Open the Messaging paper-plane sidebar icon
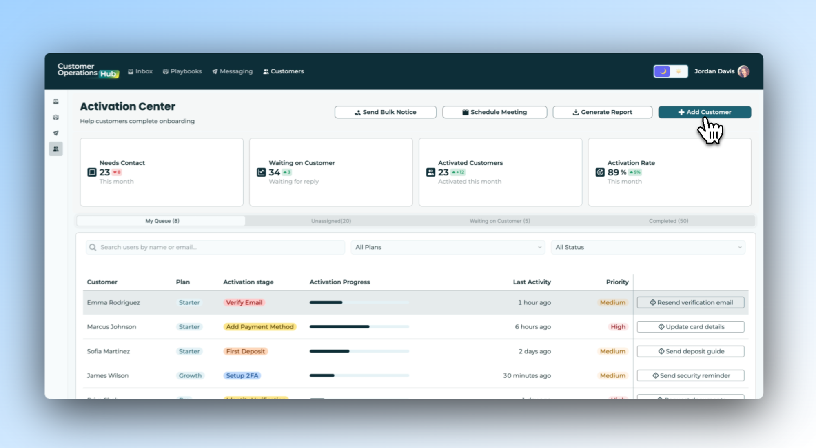 pyautogui.click(x=56, y=133)
